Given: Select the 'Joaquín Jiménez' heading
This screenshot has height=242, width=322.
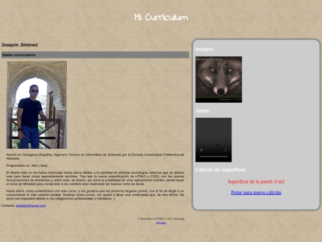Looking at the screenshot, I should tap(20, 45).
